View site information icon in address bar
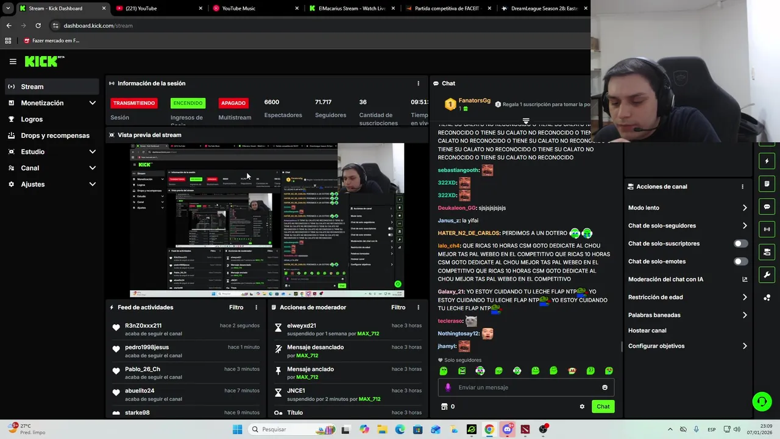780x439 pixels. point(55,26)
